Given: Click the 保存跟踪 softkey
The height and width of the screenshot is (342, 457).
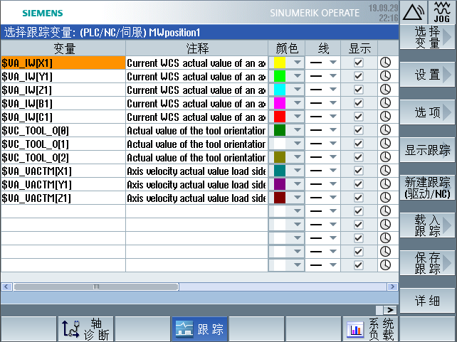Looking at the screenshot, I should click(427, 262).
